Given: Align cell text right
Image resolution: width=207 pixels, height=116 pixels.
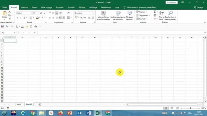Looking at the screenshot, I should click(57, 18).
